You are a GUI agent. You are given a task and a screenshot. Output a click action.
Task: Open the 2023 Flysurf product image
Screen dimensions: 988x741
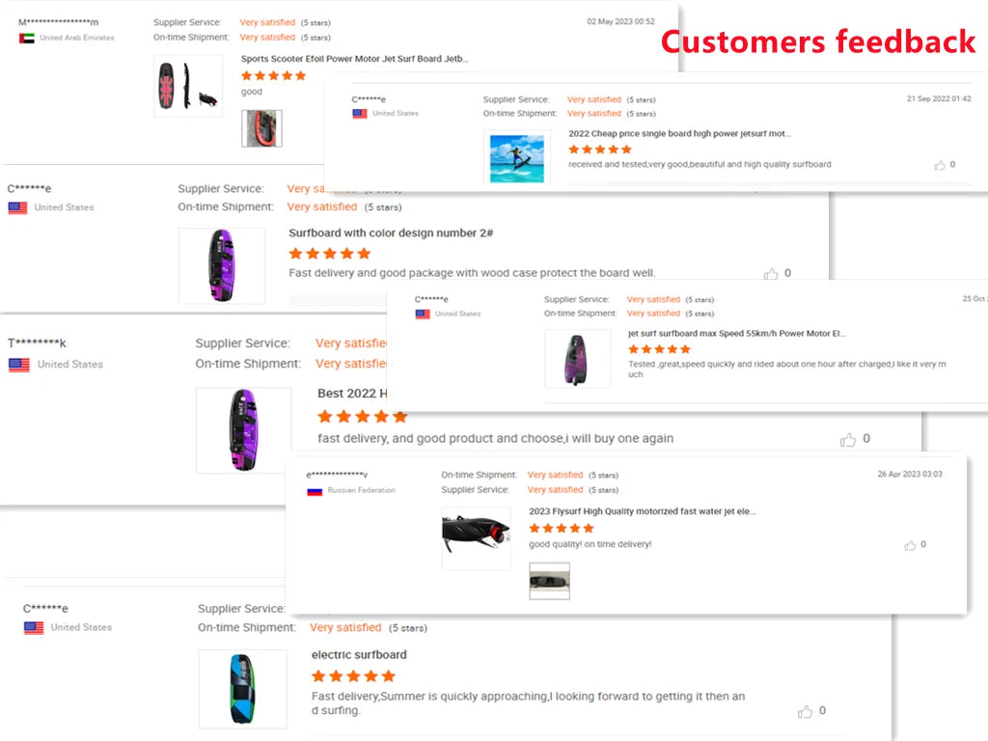click(x=476, y=537)
